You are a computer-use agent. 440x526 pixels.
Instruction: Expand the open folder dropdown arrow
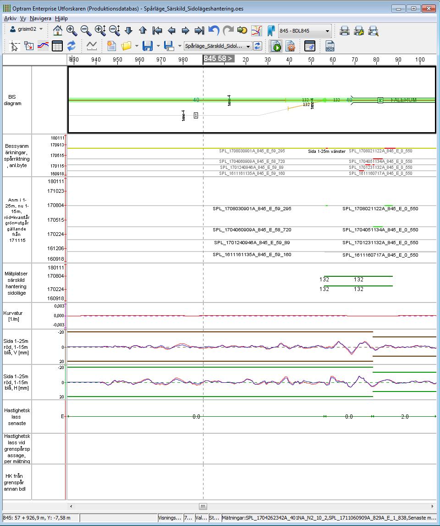137,46
